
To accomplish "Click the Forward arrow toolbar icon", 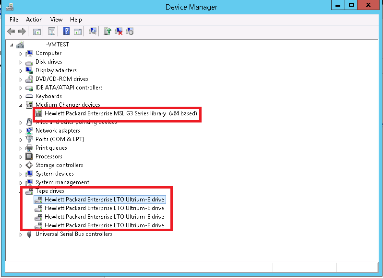I will pyautogui.click(x=22, y=31).
